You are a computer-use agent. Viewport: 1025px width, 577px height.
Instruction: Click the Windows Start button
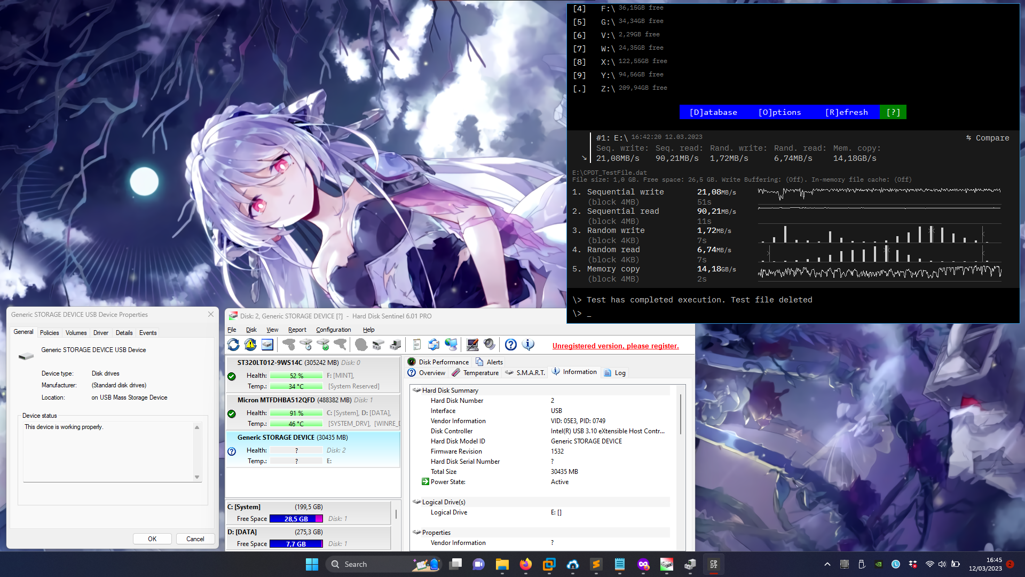(x=312, y=564)
